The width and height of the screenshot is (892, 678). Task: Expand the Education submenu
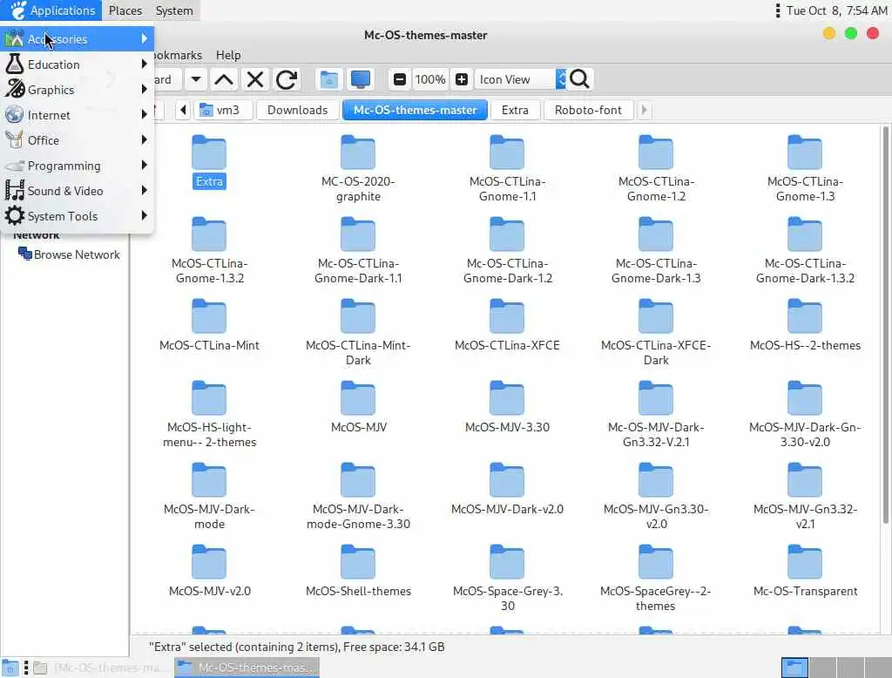click(78, 64)
